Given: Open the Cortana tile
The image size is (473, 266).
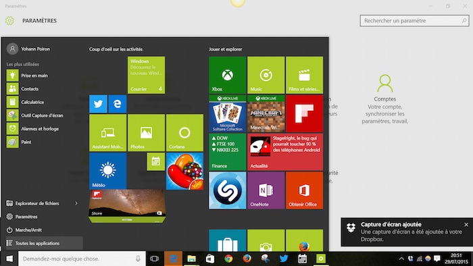Looking at the screenshot, I should [x=184, y=132].
